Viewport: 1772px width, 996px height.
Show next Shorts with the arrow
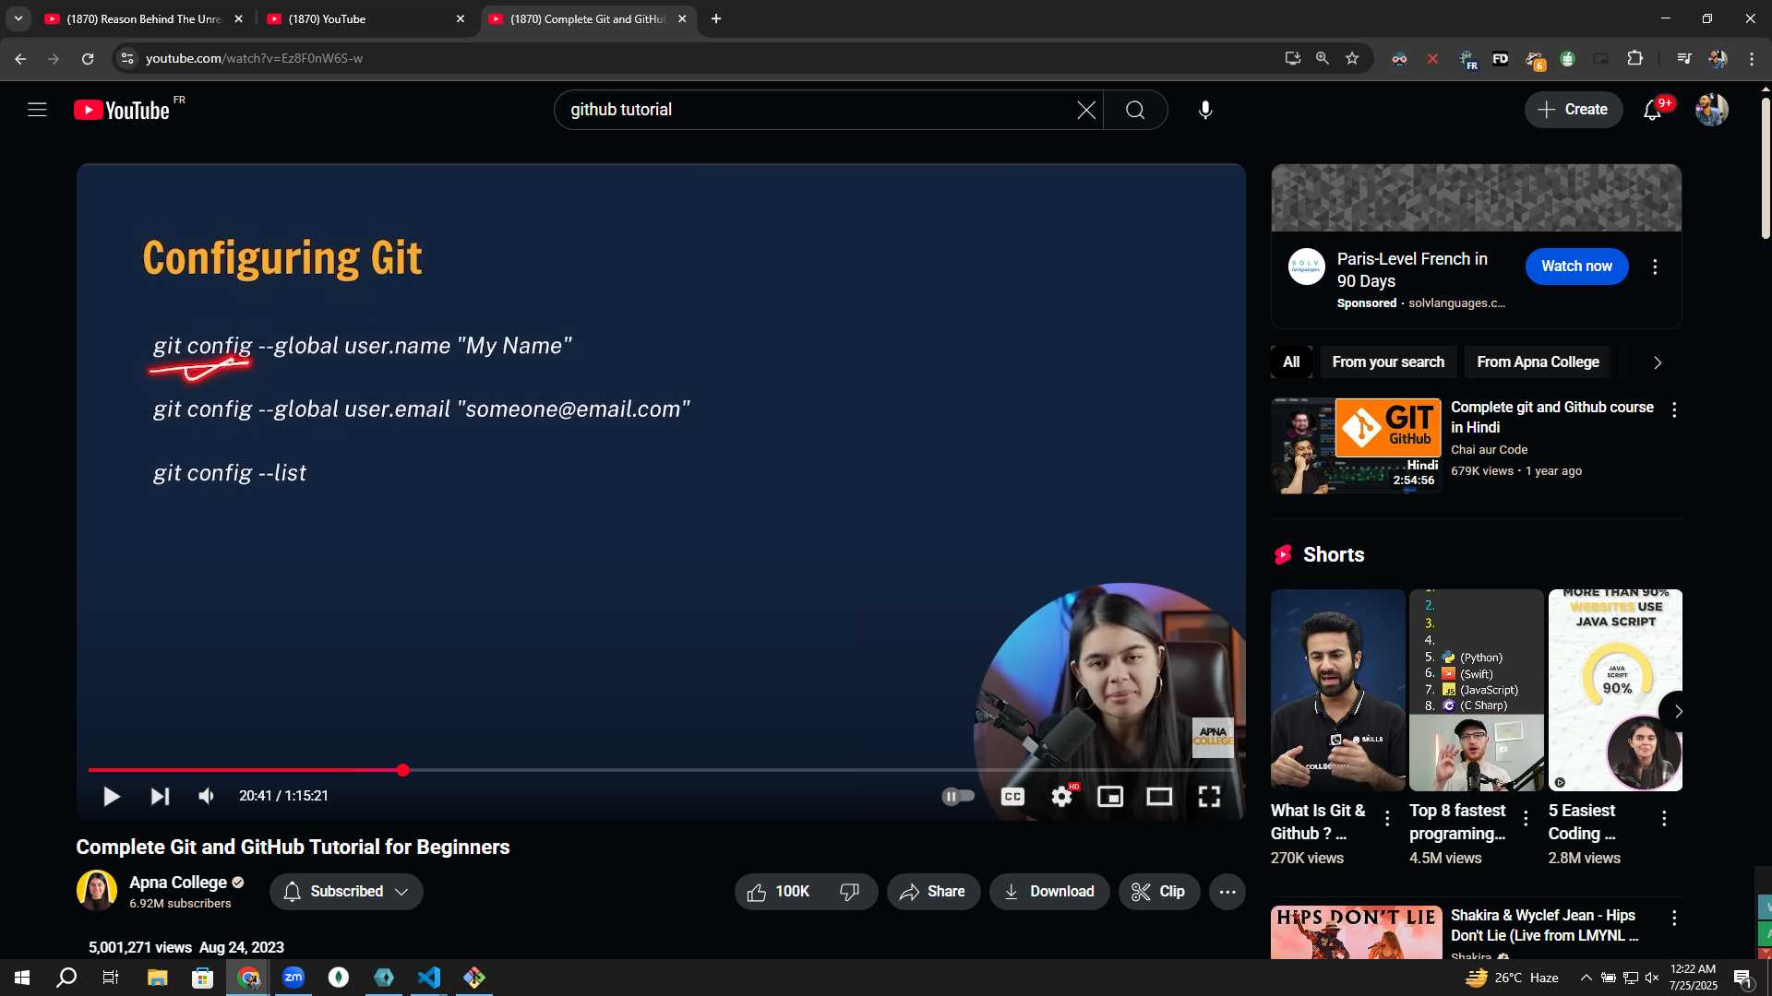tap(1678, 711)
